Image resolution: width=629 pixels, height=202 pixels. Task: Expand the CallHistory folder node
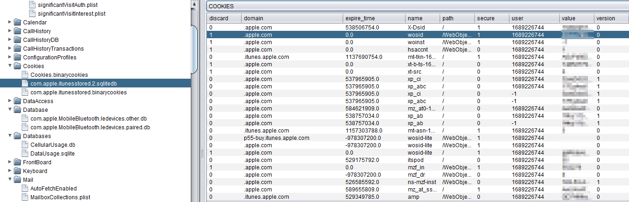coord(10,31)
